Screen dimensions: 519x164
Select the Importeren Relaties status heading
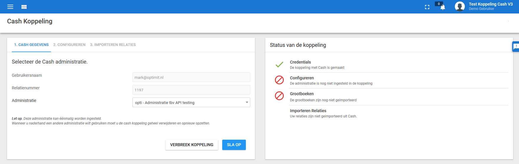pos(308,111)
